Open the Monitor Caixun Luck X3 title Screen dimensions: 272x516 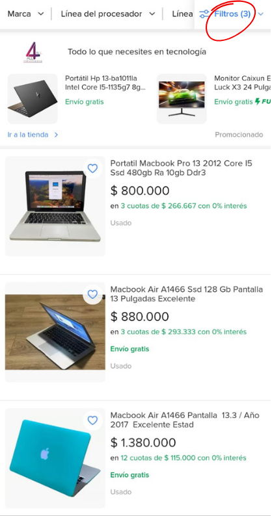point(243,83)
